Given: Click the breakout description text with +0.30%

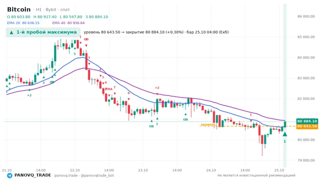Looking at the screenshot, I should coord(156,32).
